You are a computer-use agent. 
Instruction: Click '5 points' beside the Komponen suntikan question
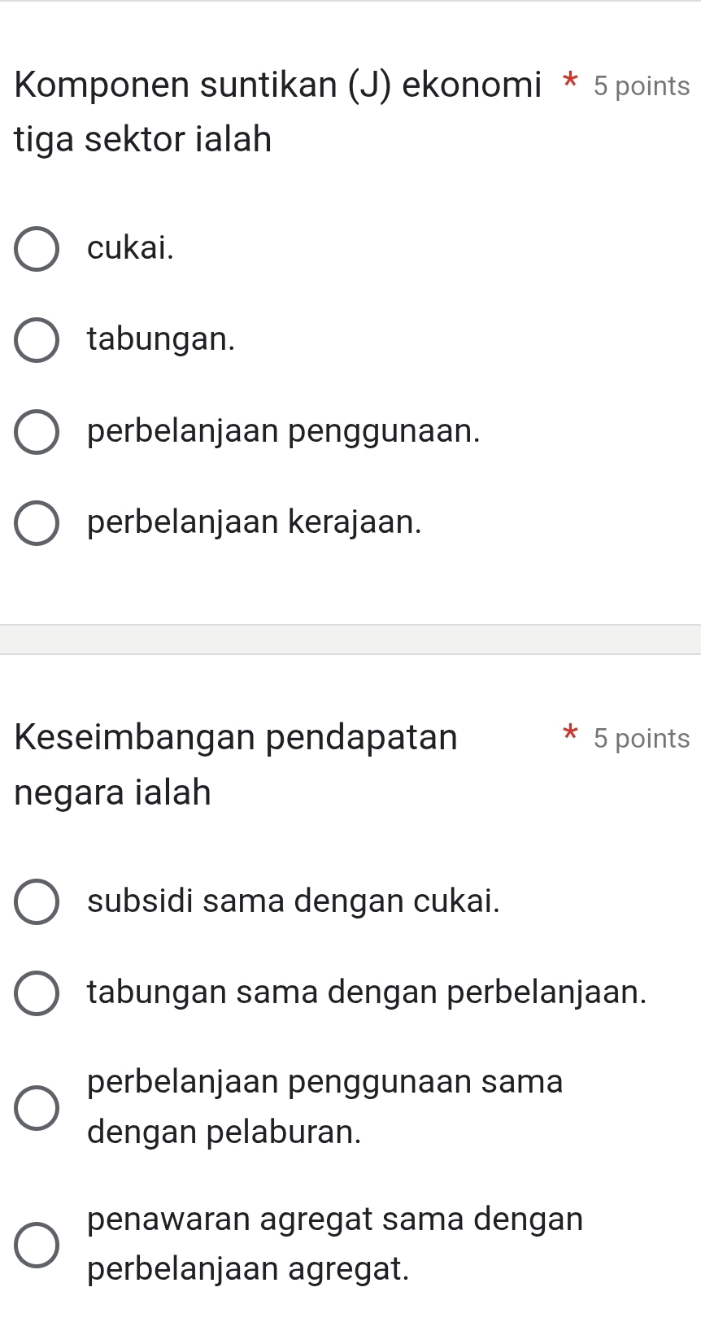point(641,86)
